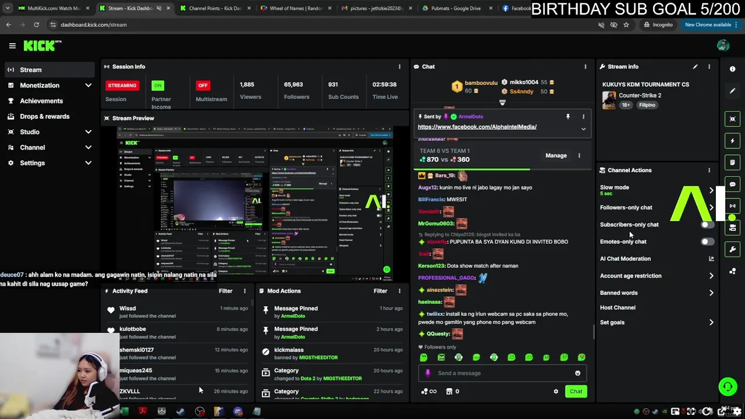The height and width of the screenshot is (419, 745).
Task: Enable Subscribers-only chat toggle
Action: 707,225
